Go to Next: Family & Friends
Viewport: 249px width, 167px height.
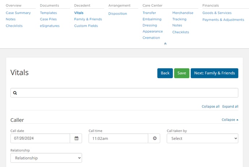click(x=214, y=73)
